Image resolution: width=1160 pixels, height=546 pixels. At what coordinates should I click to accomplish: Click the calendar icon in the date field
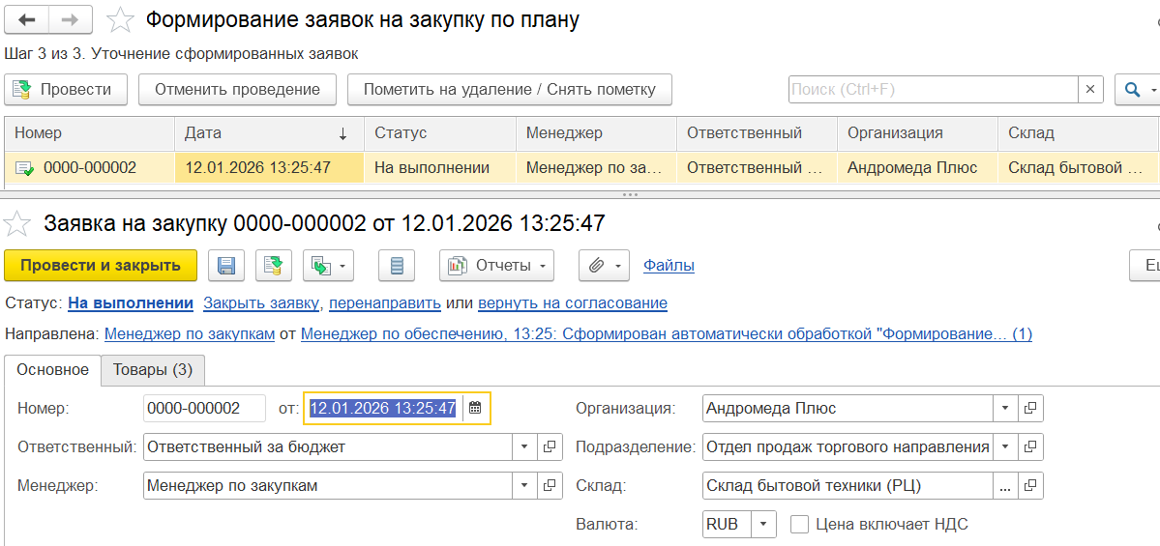(x=475, y=408)
